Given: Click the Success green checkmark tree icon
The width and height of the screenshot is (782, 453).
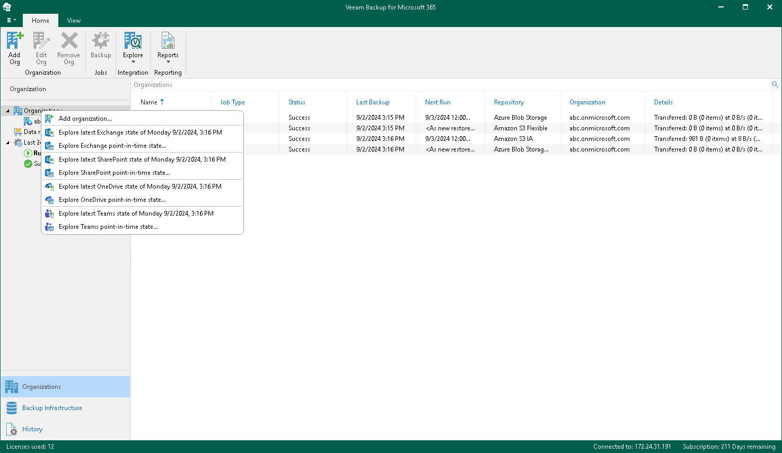Looking at the screenshot, I should (x=28, y=164).
